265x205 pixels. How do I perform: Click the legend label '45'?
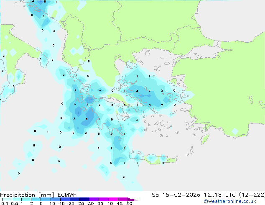coord(120,203)
